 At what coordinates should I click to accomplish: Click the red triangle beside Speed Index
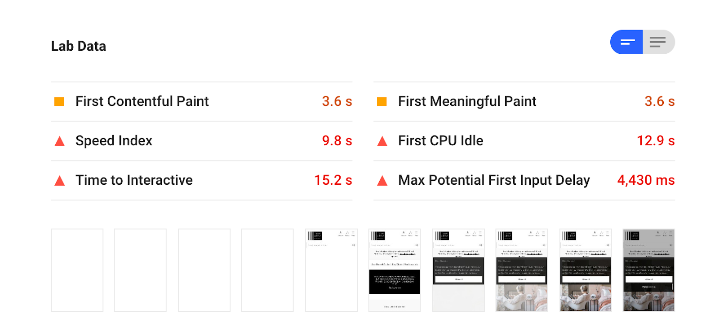click(59, 141)
